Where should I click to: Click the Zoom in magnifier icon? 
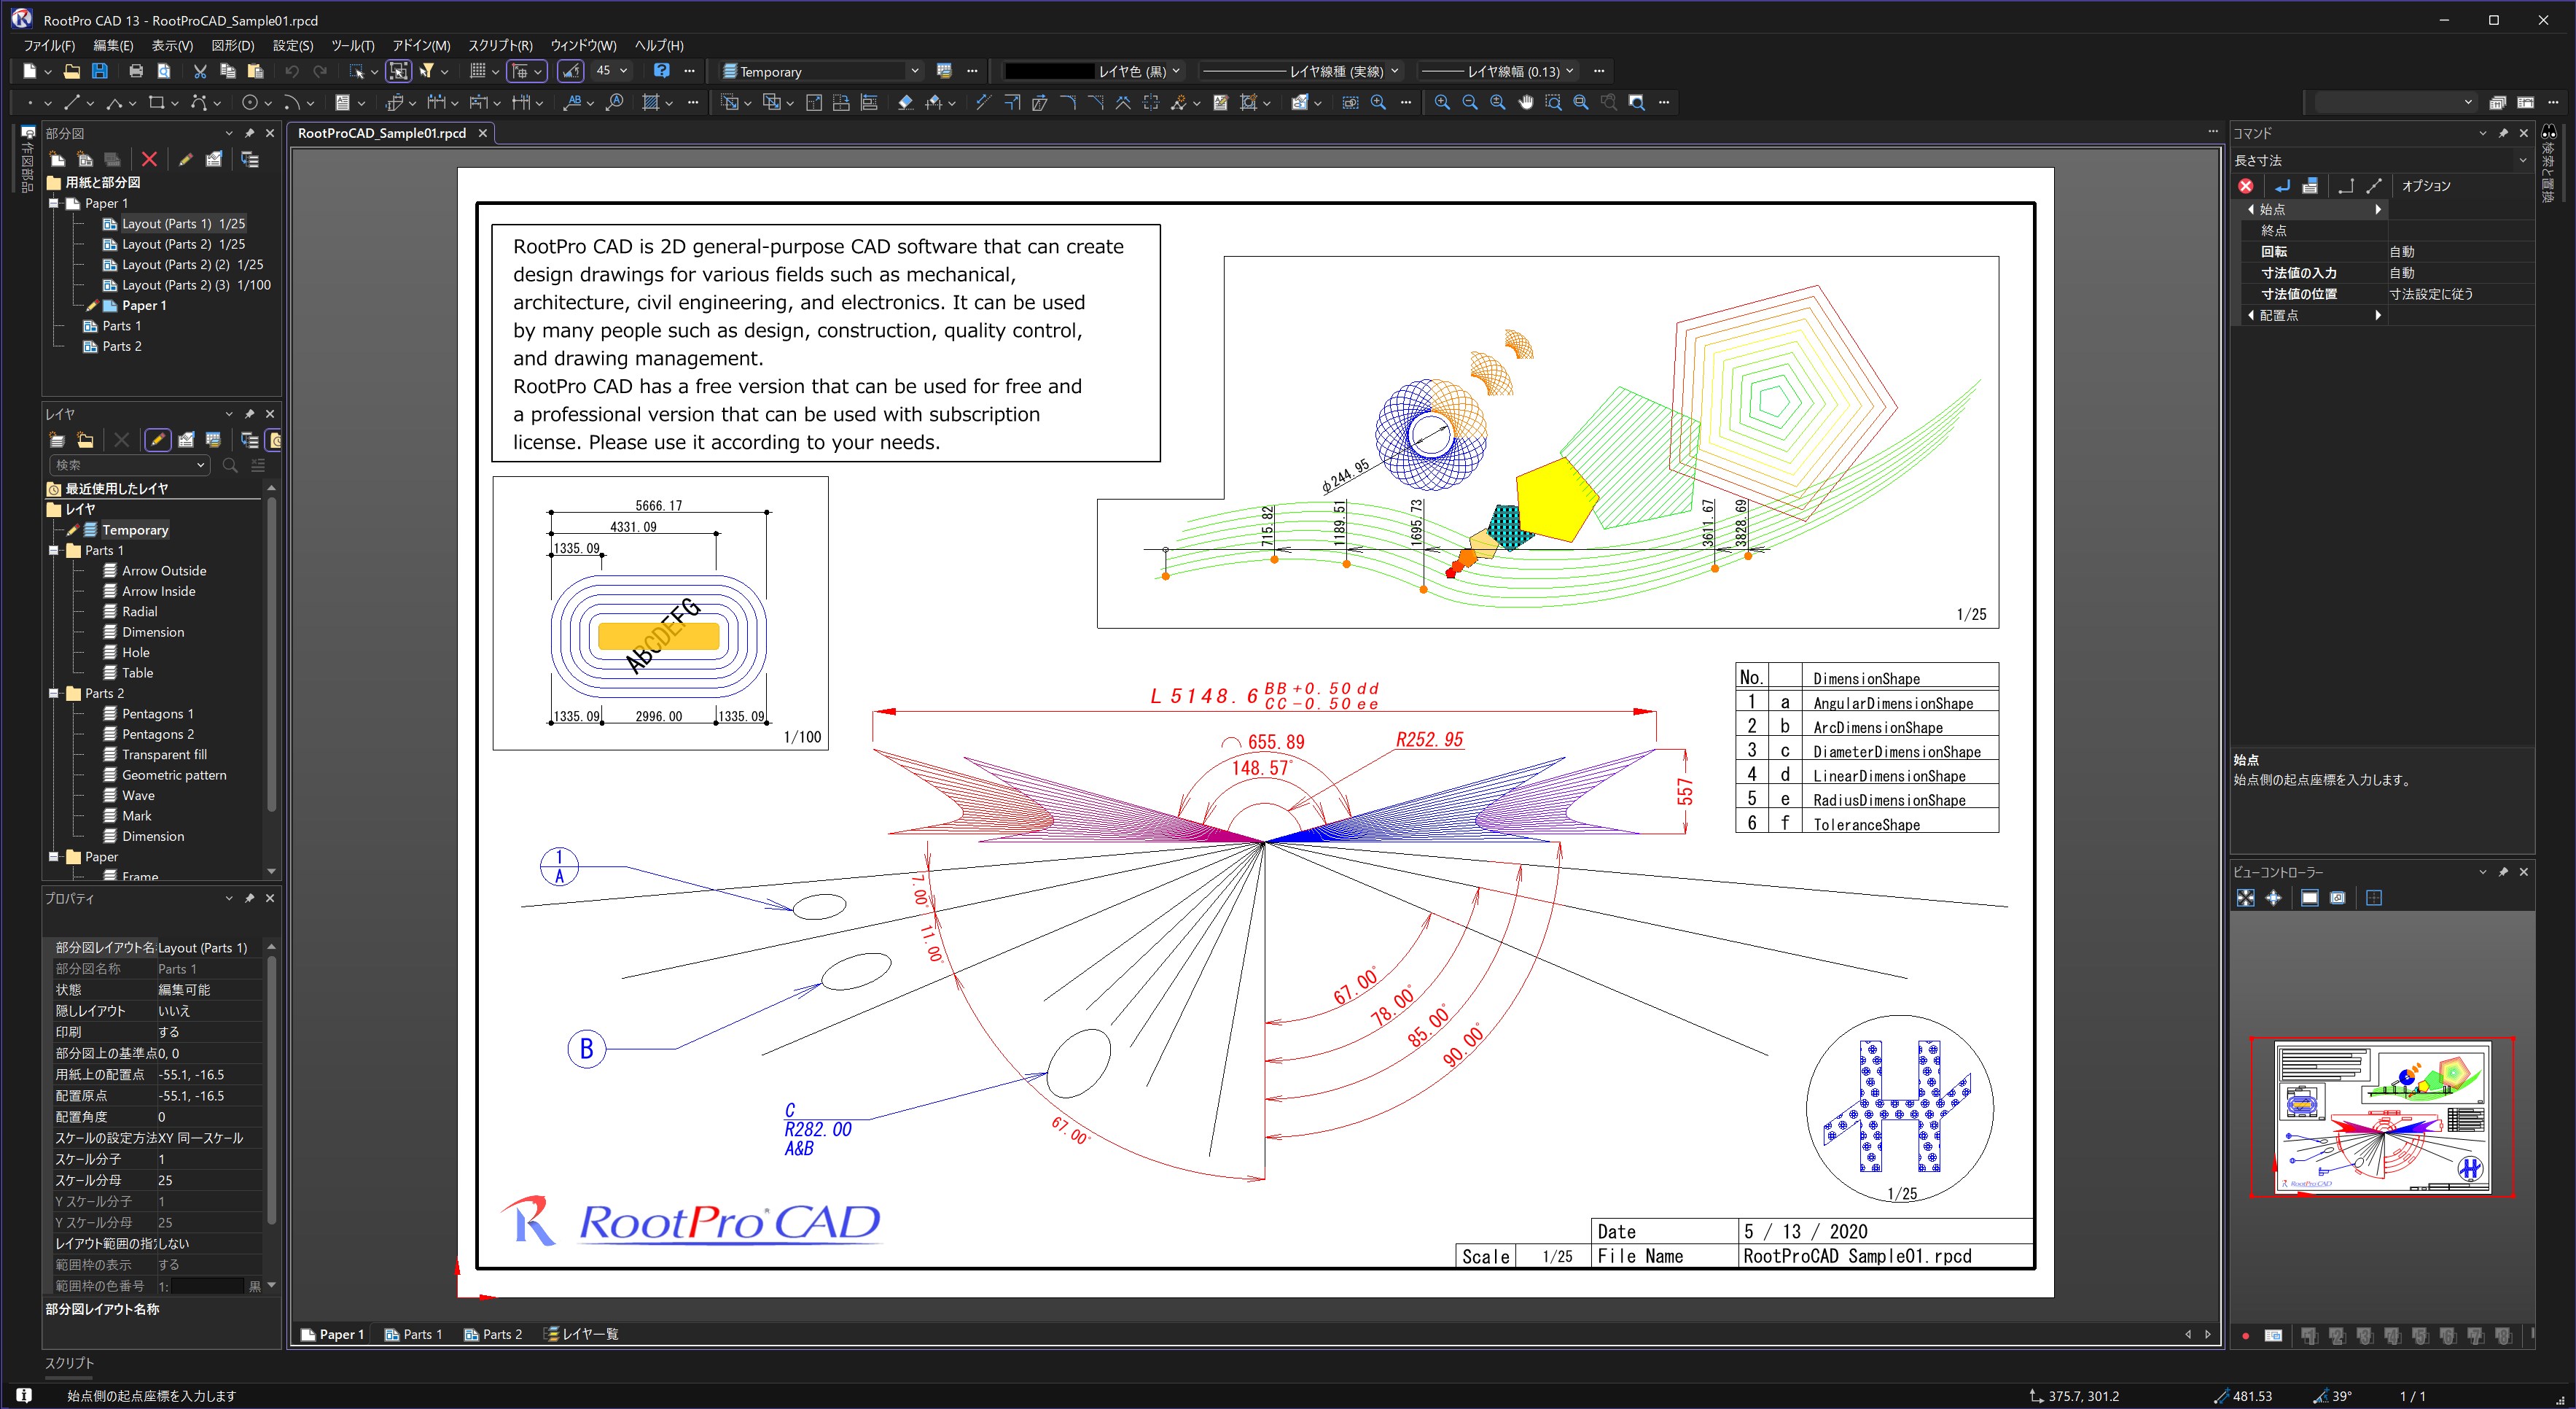tap(1442, 102)
